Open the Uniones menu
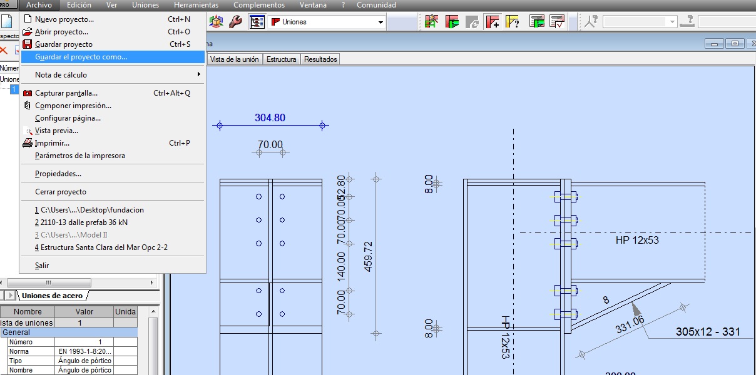This screenshot has width=756, height=375. pos(145,5)
